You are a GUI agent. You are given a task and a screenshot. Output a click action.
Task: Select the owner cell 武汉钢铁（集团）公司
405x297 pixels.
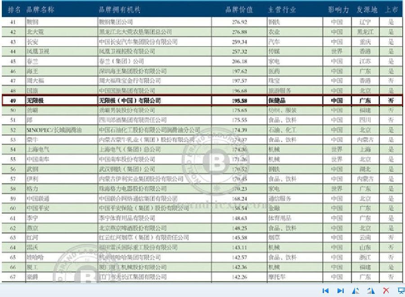127,169
